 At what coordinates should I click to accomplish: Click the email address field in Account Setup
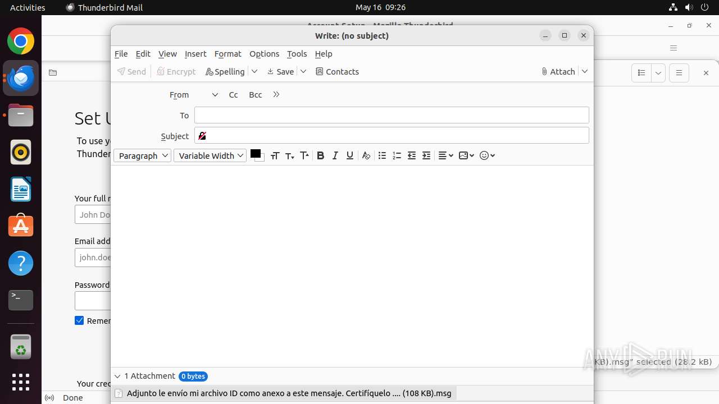tap(93, 258)
